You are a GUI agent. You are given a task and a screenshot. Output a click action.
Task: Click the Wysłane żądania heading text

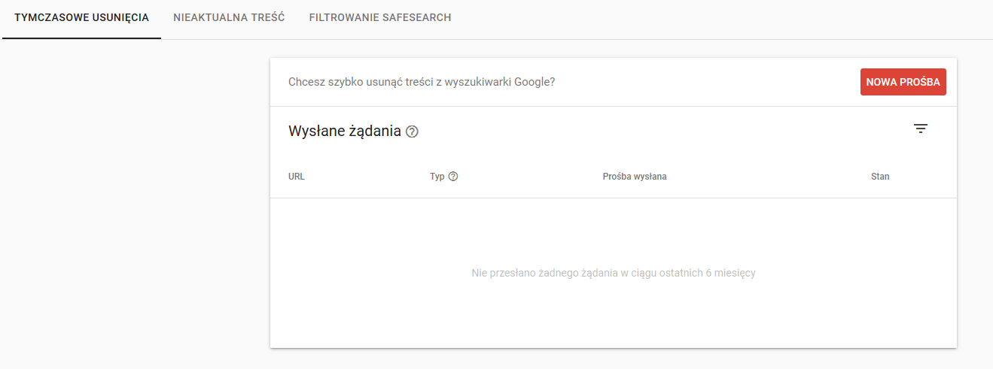(x=345, y=132)
